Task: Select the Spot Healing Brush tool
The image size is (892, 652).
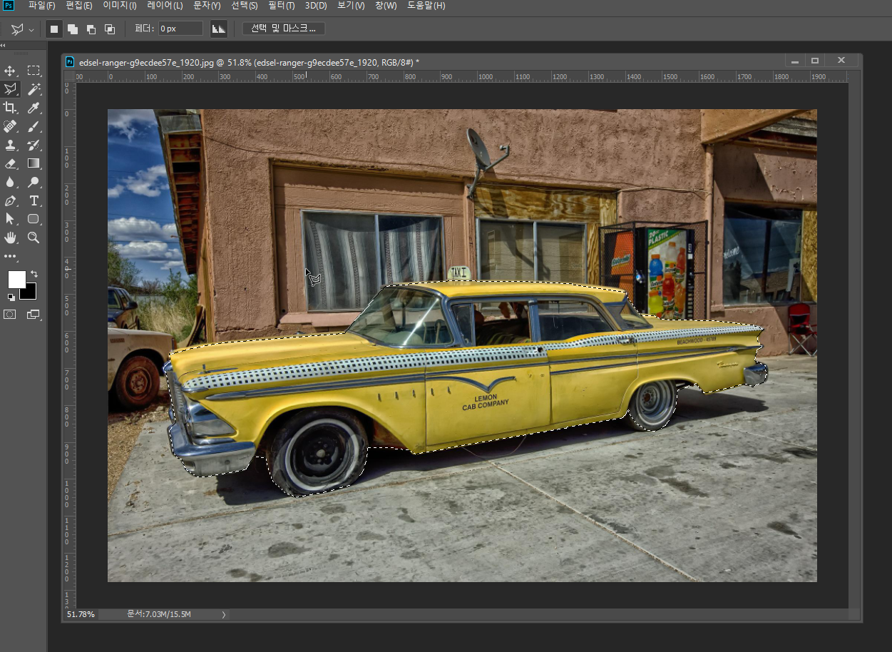Action: pyautogui.click(x=11, y=126)
